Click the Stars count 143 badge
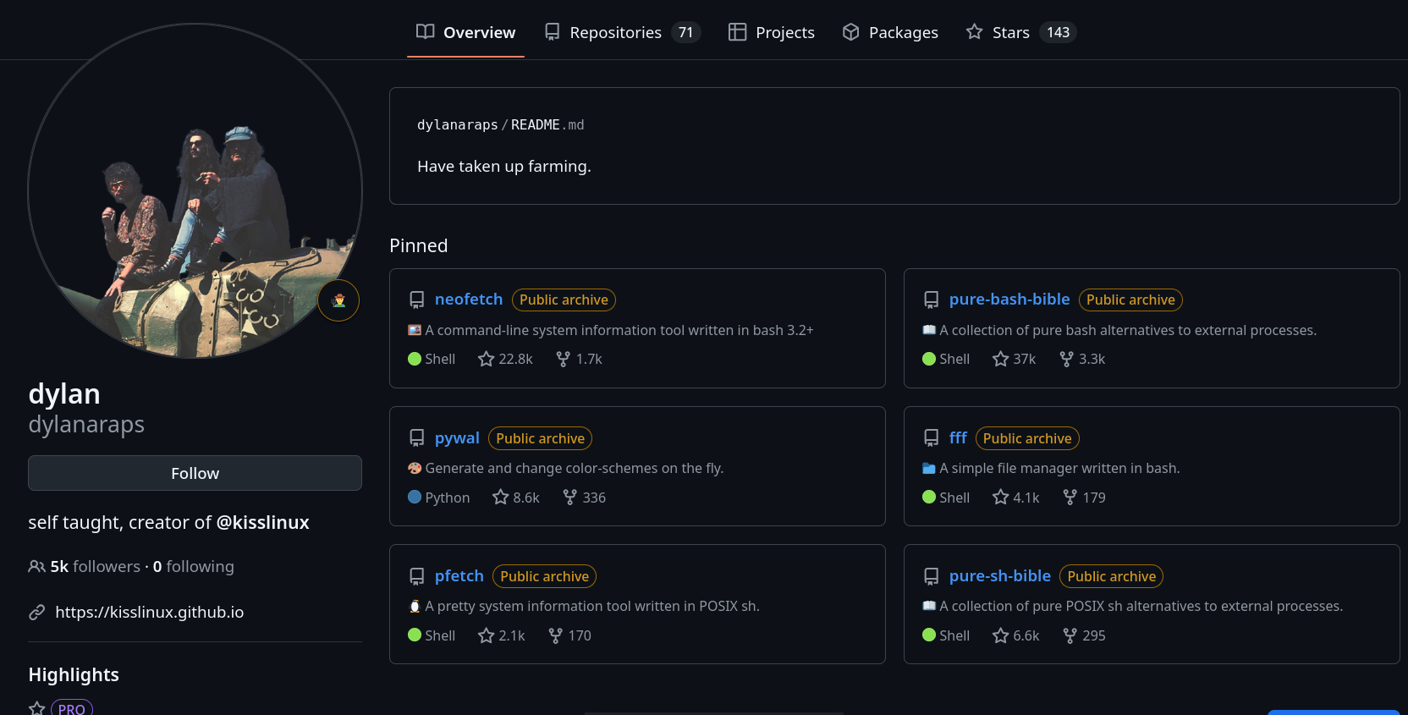 [x=1058, y=32]
